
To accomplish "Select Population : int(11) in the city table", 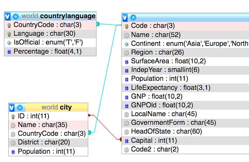I will click(48, 152).
